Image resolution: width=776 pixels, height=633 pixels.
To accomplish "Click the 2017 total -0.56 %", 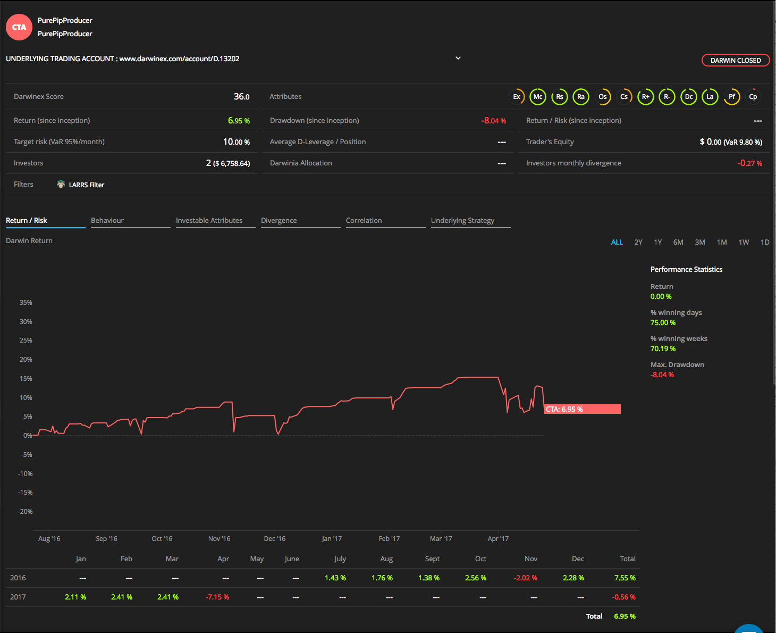I will 624,597.
